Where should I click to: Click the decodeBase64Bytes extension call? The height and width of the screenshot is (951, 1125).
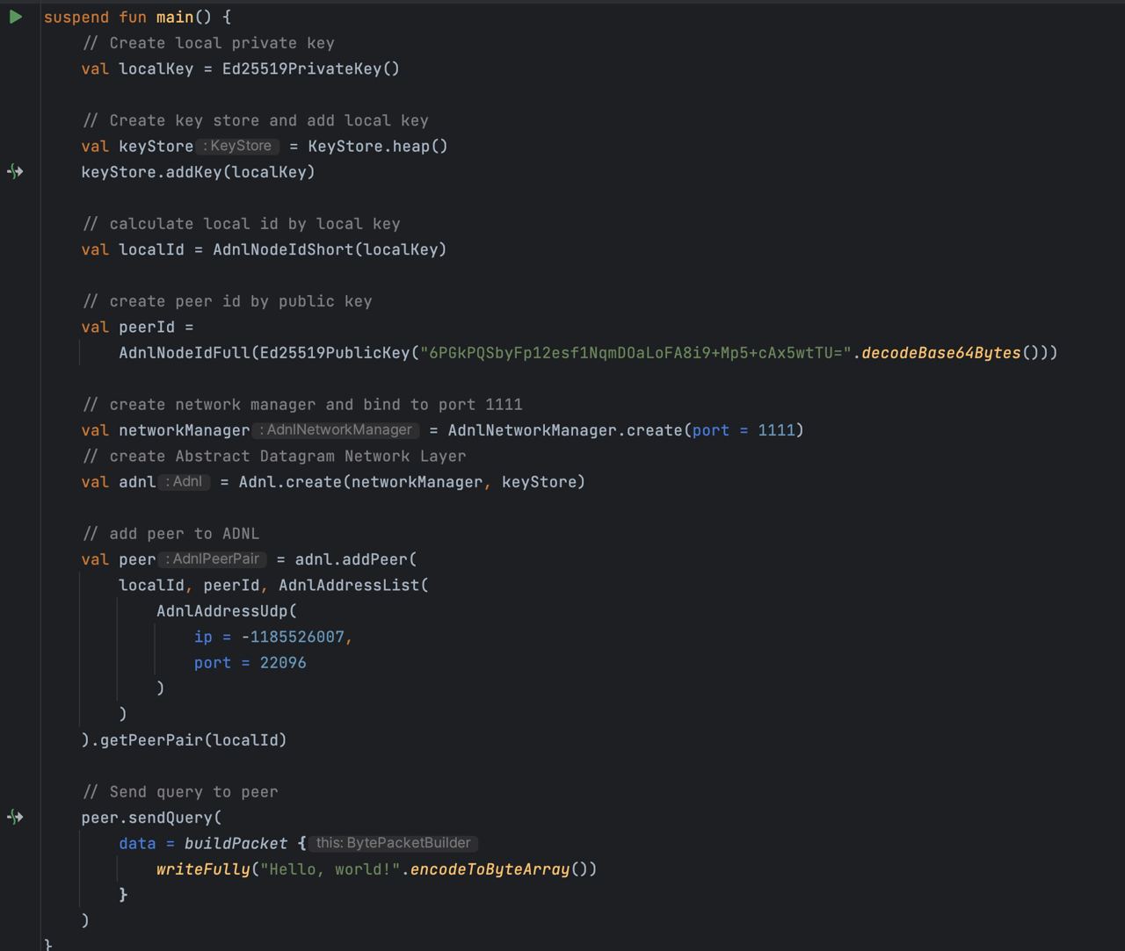[x=940, y=353]
